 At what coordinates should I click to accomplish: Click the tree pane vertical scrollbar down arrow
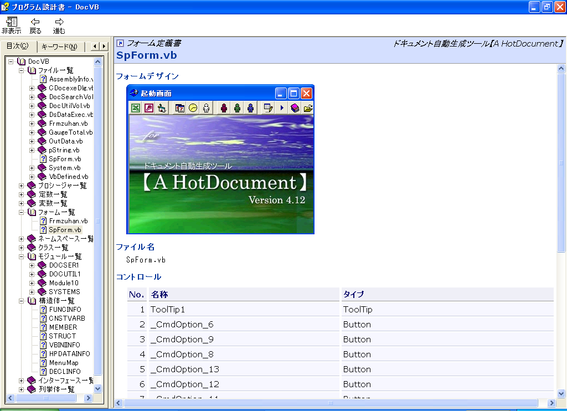pos(97,389)
